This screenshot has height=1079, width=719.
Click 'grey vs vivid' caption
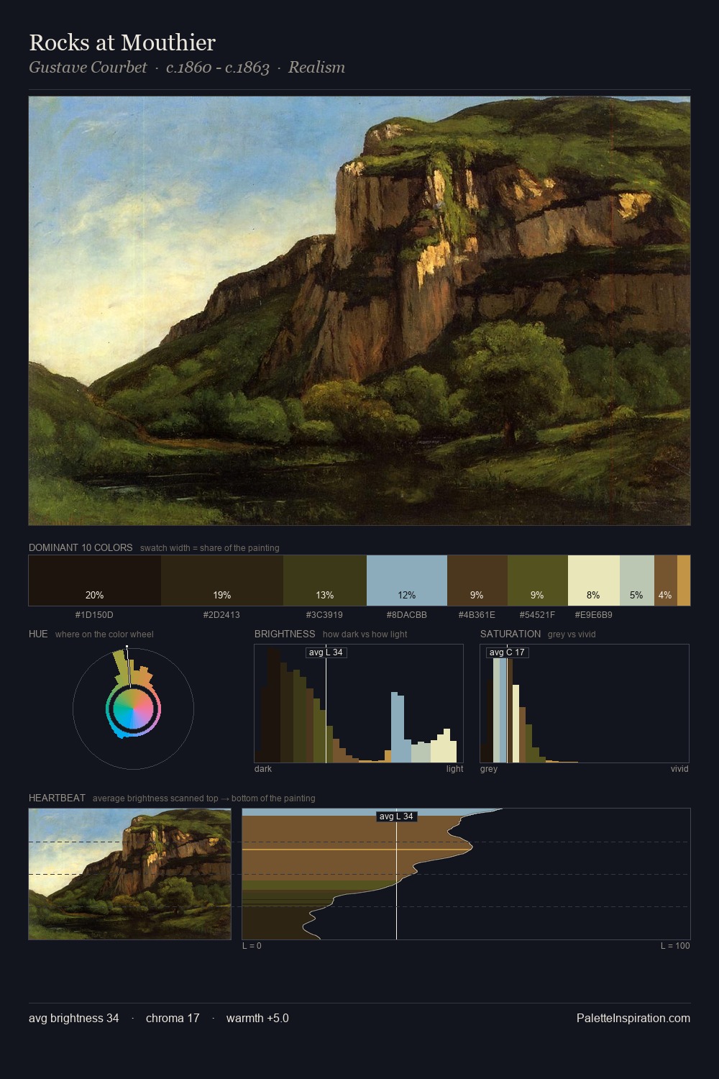click(572, 634)
